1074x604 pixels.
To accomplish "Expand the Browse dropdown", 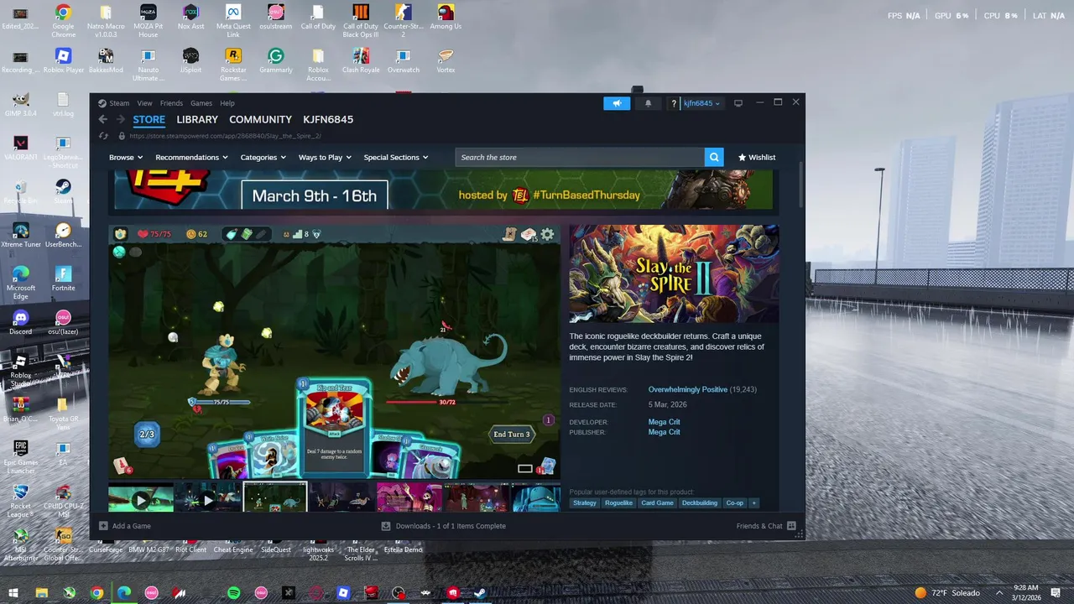I will tap(127, 157).
